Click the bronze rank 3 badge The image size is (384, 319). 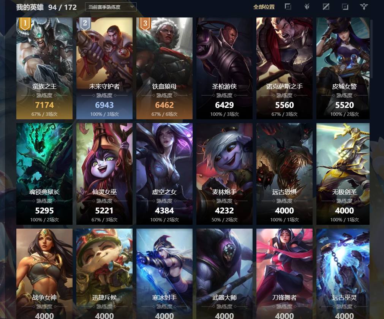click(x=145, y=24)
